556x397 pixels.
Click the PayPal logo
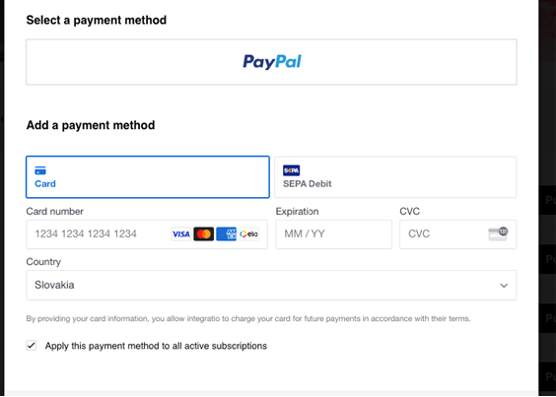pyautogui.click(x=272, y=62)
